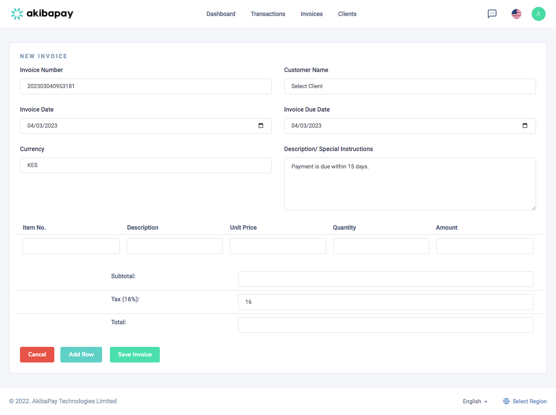Viewport: 556px width, 415px height.
Task: Click the Amount input field
Action: pyautogui.click(x=485, y=246)
